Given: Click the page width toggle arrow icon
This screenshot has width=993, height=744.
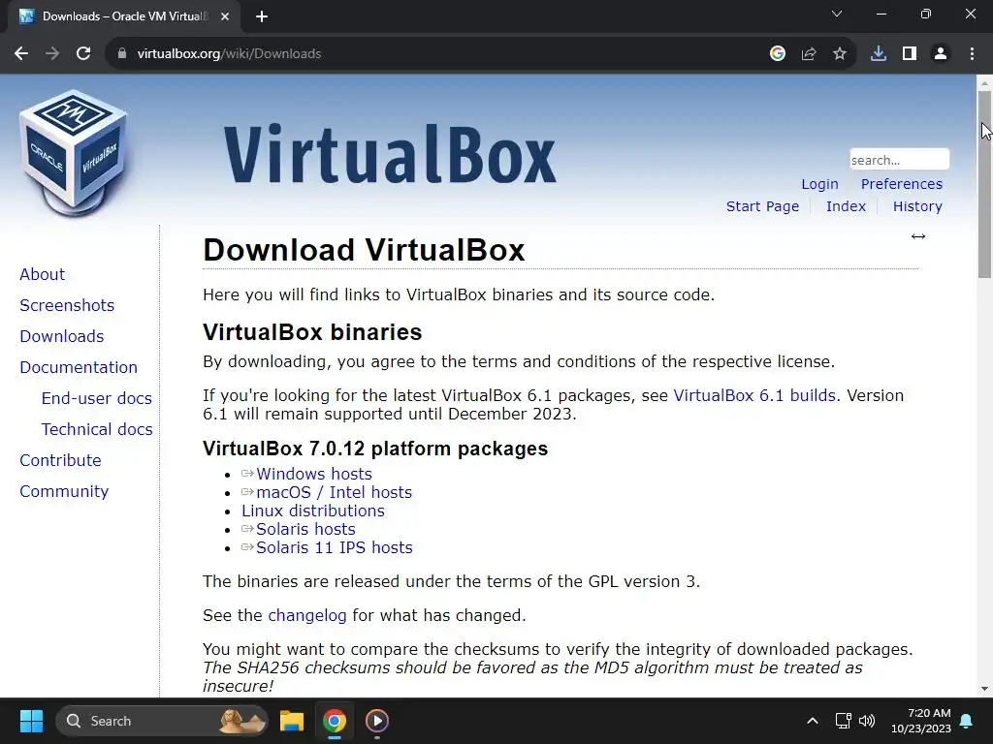Looking at the screenshot, I should [x=918, y=236].
